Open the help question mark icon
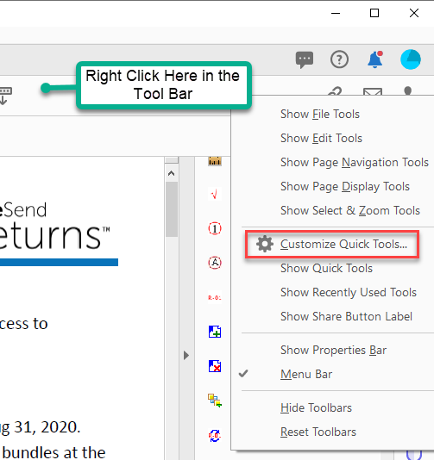Viewport: 434px width, 460px height. (339, 59)
